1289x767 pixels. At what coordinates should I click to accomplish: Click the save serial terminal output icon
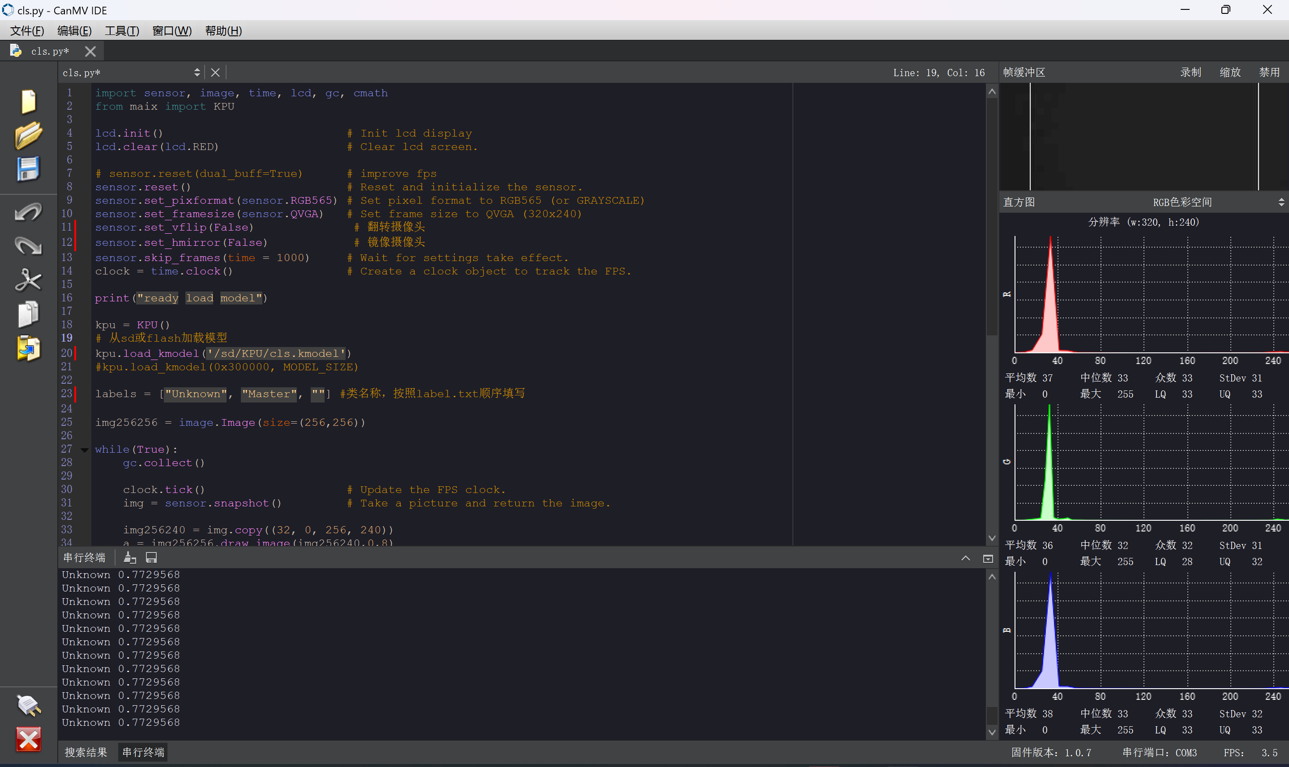pyautogui.click(x=151, y=558)
